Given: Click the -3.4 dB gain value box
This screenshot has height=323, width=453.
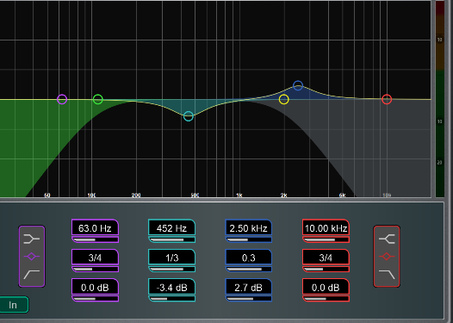Looking at the screenshot, I should [x=171, y=287].
